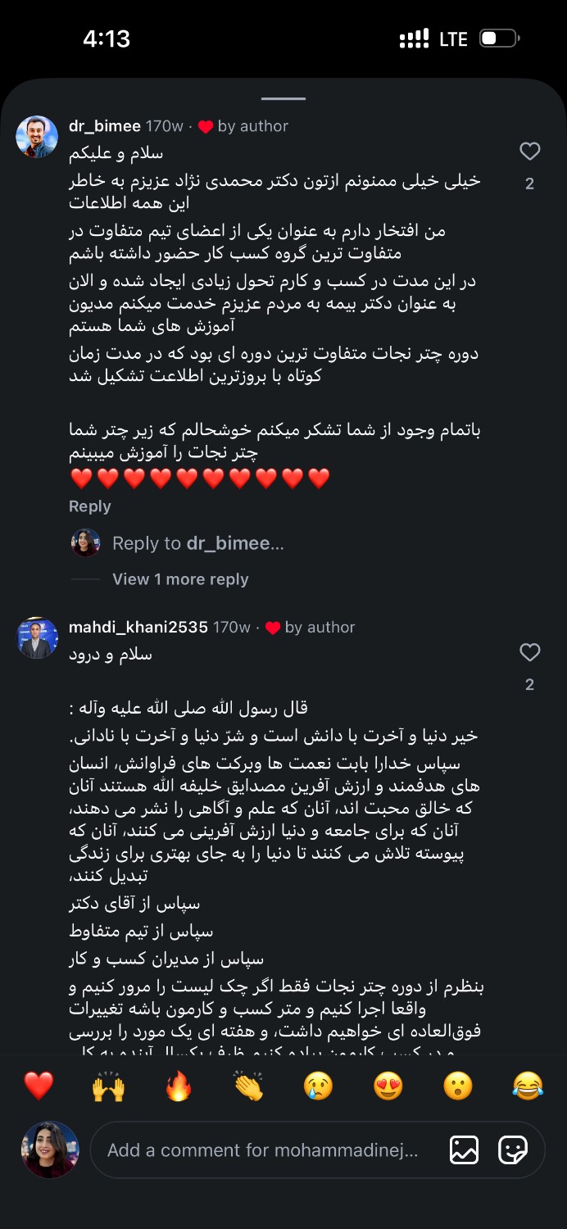Tap the comments sheet drag handle bar

283,98
